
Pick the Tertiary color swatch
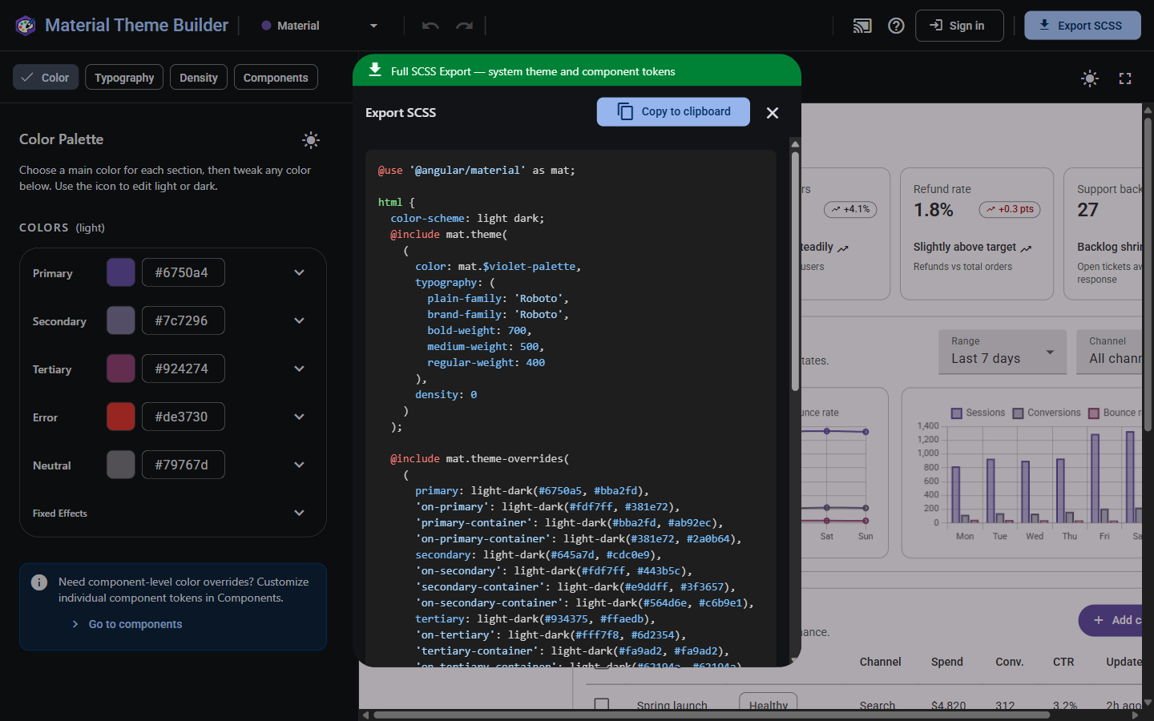pyautogui.click(x=121, y=369)
